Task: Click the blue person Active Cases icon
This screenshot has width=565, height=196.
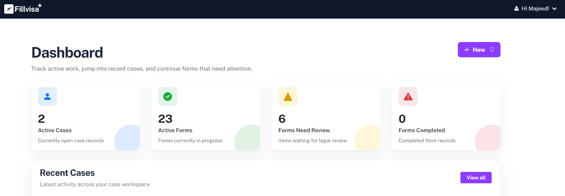Action: click(47, 97)
